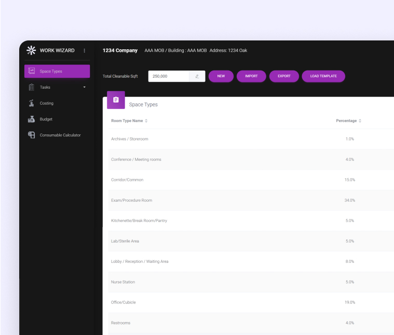Select the Nurse Station row

click(251, 282)
